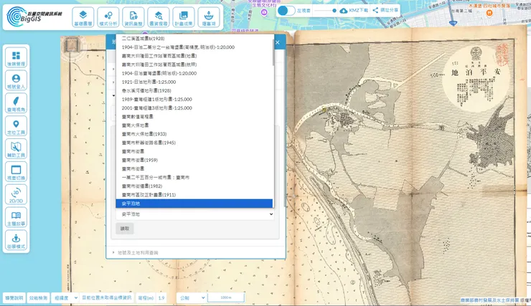Click the purple museum marker on the basemap

pyautogui.click(x=264, y=12)
